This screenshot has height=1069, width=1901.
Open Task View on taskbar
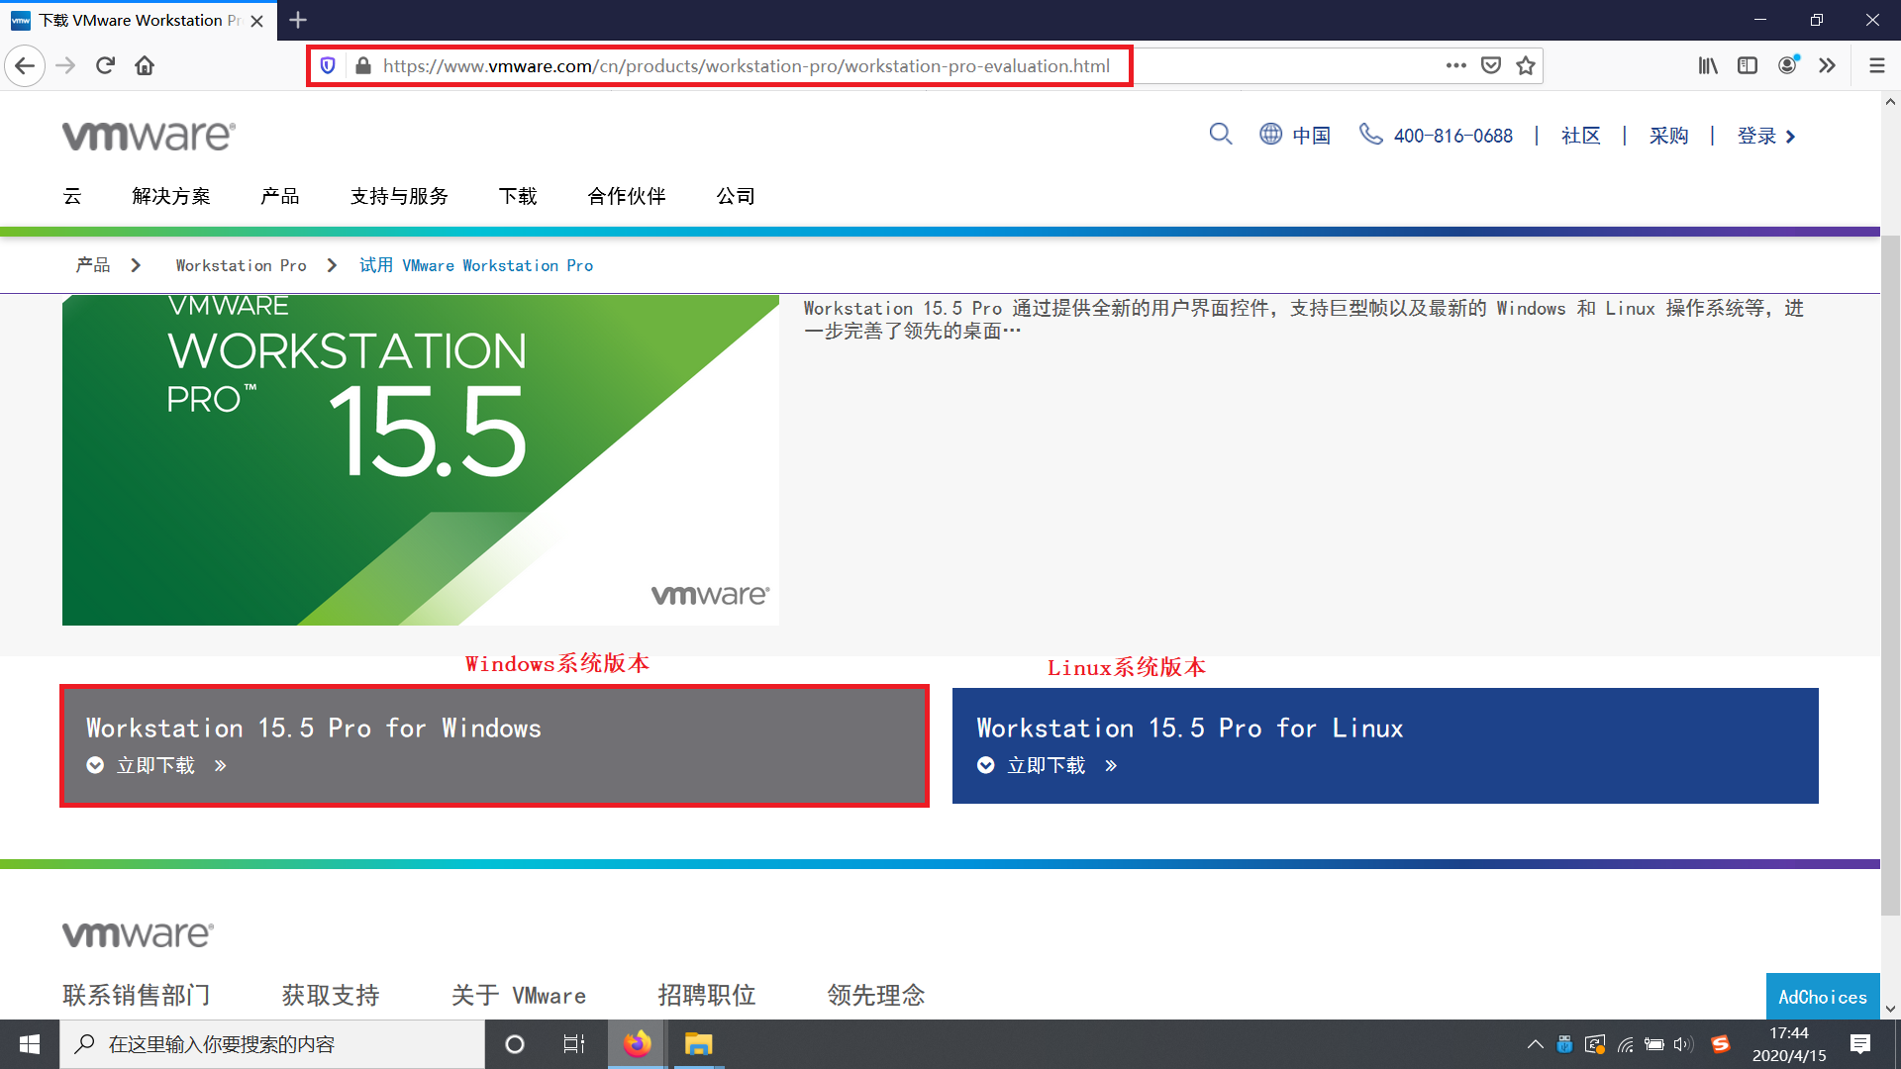574,1044
